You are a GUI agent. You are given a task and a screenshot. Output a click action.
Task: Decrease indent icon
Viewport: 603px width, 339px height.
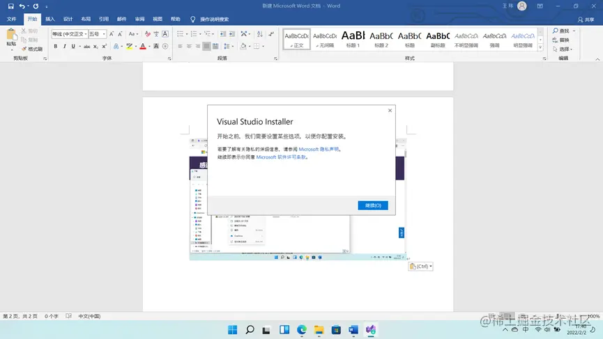pyautogui.click(x=223, y=34)
